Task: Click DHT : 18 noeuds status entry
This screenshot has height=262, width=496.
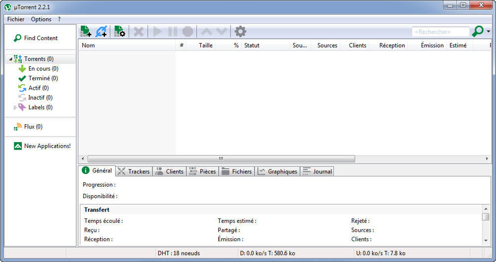Action: pos(179,253)
